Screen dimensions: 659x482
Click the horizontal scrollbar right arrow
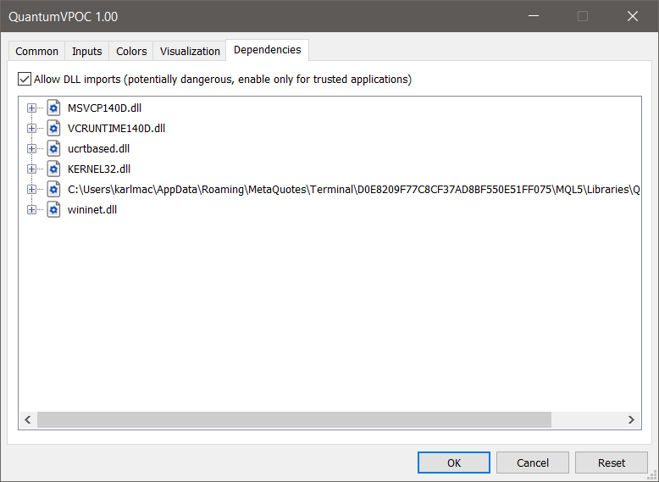coord(630,420)
